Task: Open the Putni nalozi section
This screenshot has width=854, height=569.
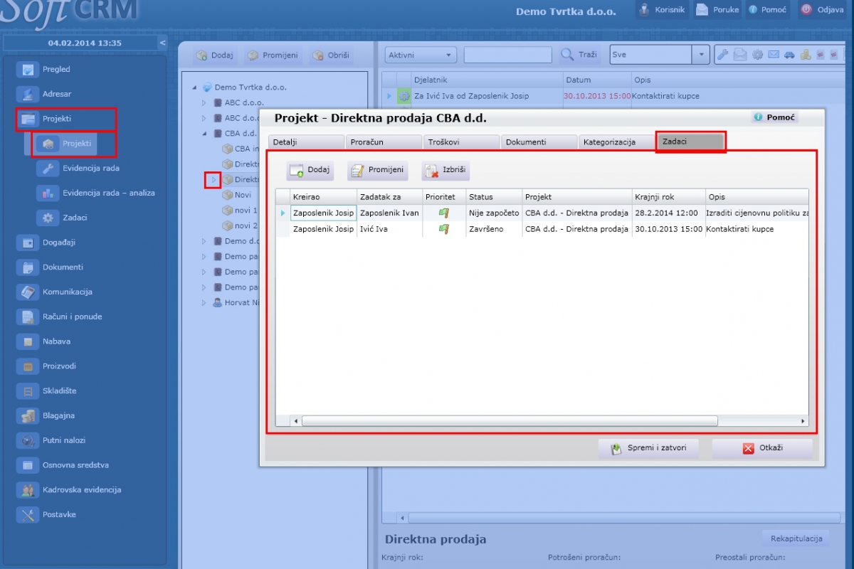Action: pos(63,440)
